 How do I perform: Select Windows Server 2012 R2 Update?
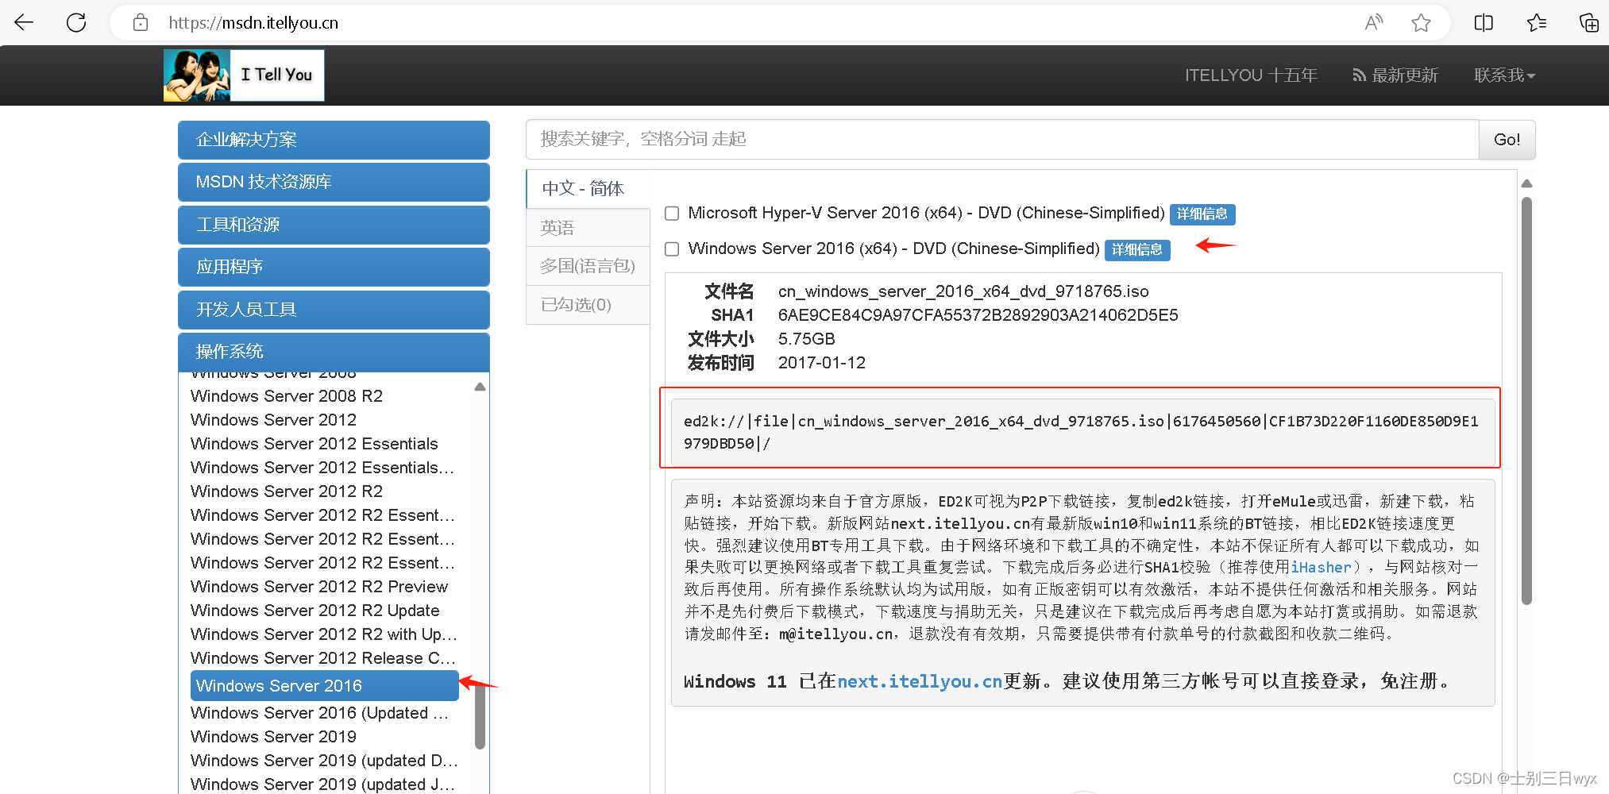[x=315, y=611]
